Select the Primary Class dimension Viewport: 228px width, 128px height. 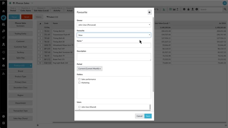(x=20, y=82)
